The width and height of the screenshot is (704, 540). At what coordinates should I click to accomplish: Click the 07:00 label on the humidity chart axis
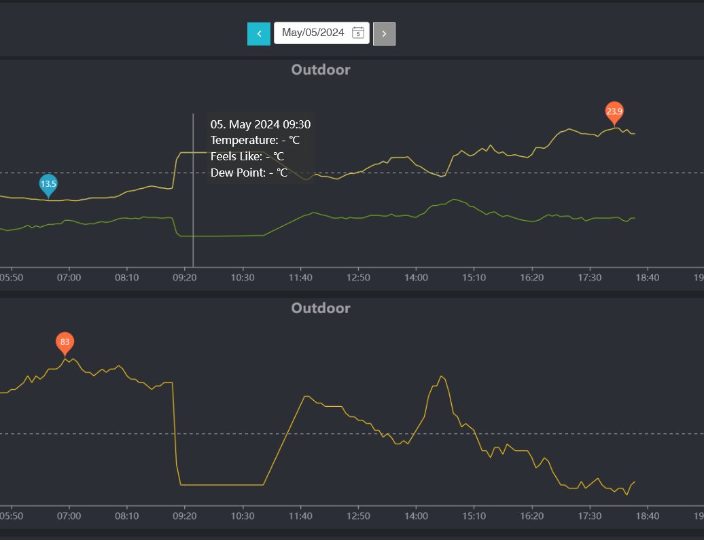pos(69,516)
